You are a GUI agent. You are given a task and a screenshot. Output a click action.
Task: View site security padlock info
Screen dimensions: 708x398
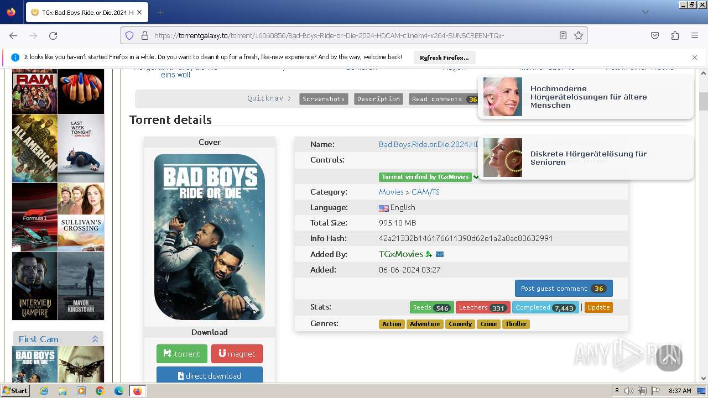145,35
